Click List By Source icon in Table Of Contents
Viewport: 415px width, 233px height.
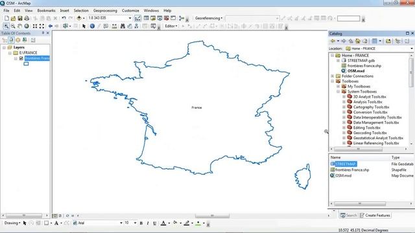pyautogui.click(x=12, y=40)
